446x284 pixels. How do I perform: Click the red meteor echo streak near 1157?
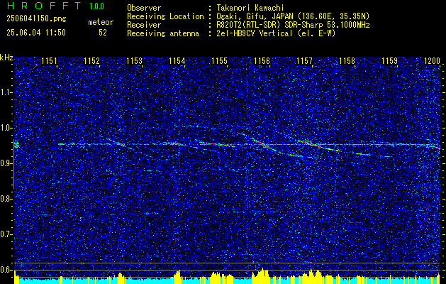tap(313, 144)
